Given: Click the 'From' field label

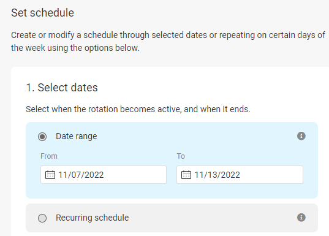Looking at the screenshot, I should 49,156.
